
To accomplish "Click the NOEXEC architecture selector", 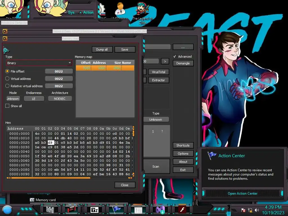I will point(60,99).
